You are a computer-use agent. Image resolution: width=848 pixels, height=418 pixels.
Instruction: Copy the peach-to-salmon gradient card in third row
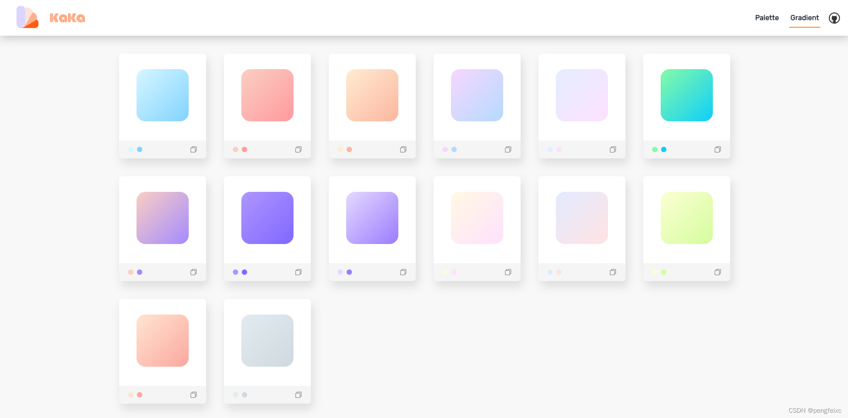(x=194, y=395)
